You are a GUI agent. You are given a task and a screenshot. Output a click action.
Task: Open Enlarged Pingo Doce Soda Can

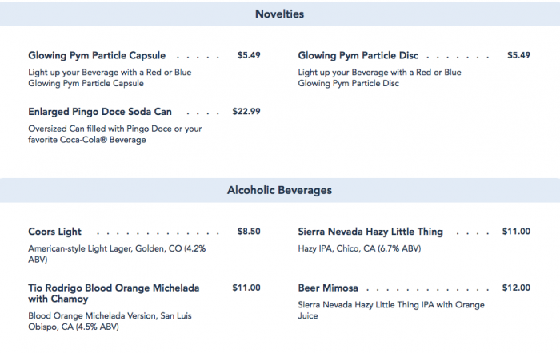point(100,112)
